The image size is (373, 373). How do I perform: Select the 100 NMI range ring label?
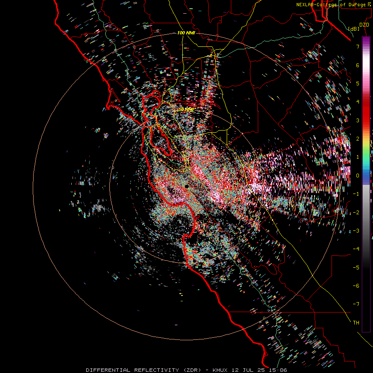point(186,33)
